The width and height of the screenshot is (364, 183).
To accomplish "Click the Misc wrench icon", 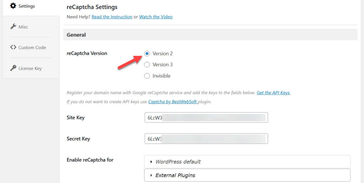I will point(13,26).
